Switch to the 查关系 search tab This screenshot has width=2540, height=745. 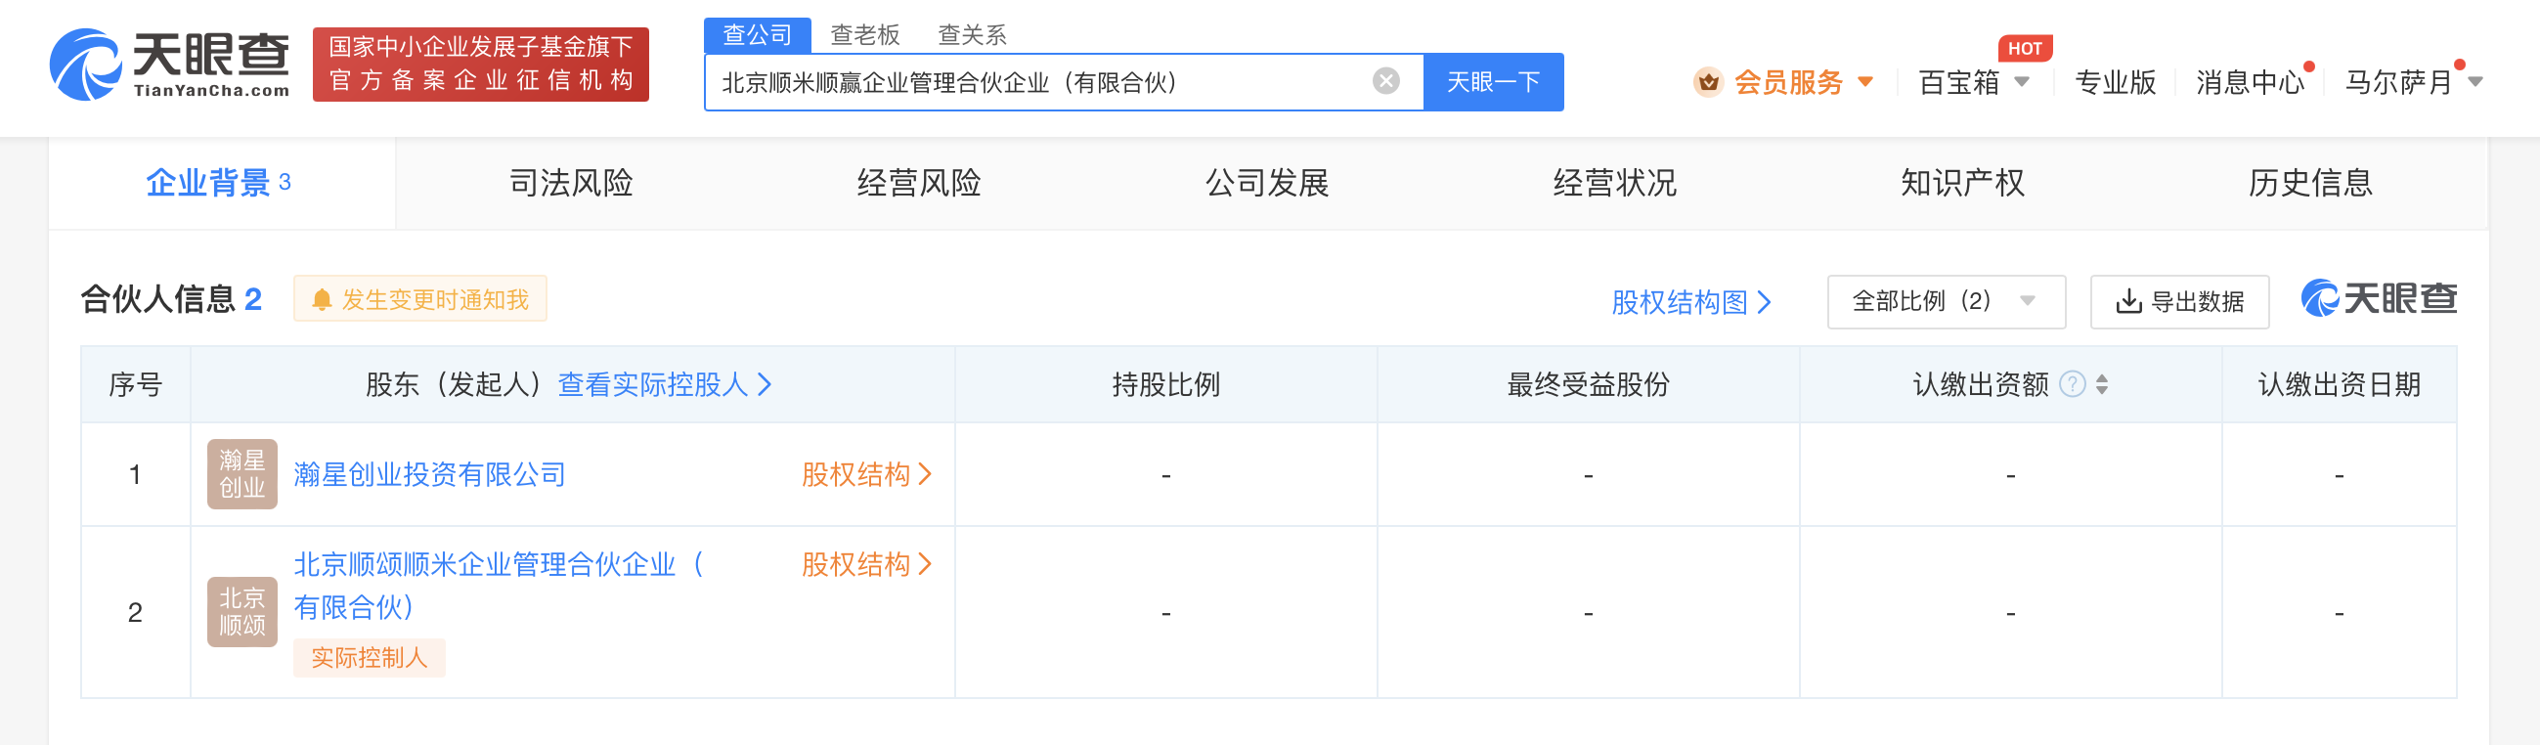(971, 35)
